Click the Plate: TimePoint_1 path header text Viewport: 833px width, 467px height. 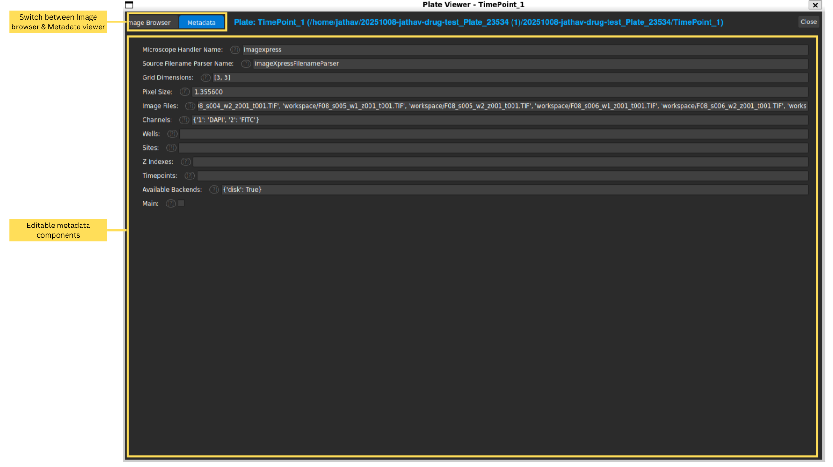(478, 22)
